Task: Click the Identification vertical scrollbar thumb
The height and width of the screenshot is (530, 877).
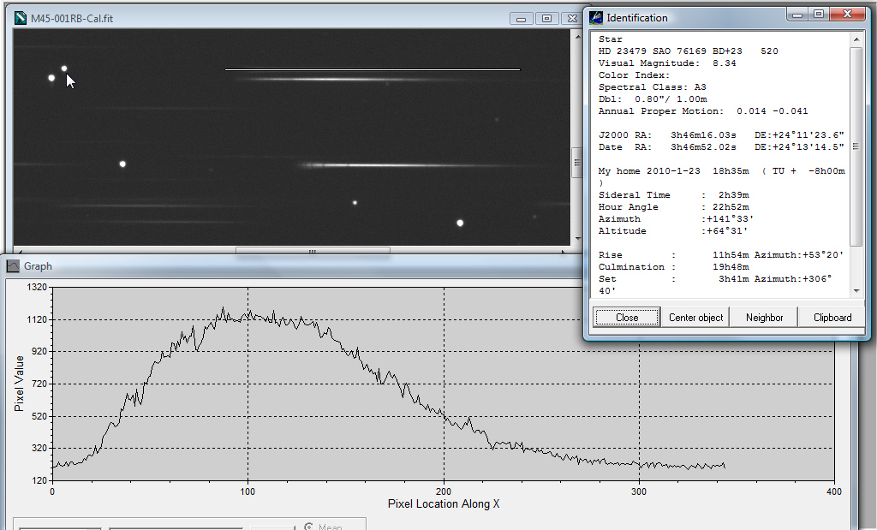Action: click(856, 146)
